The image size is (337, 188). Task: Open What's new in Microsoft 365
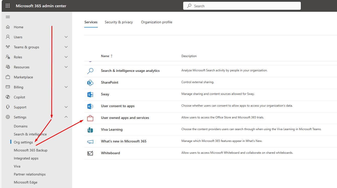pos(124,141)
